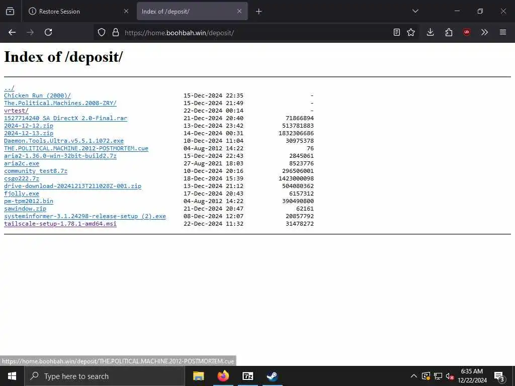Click the taskbar search box
Viewport: 515px width, 386px height.
[105, 376]
